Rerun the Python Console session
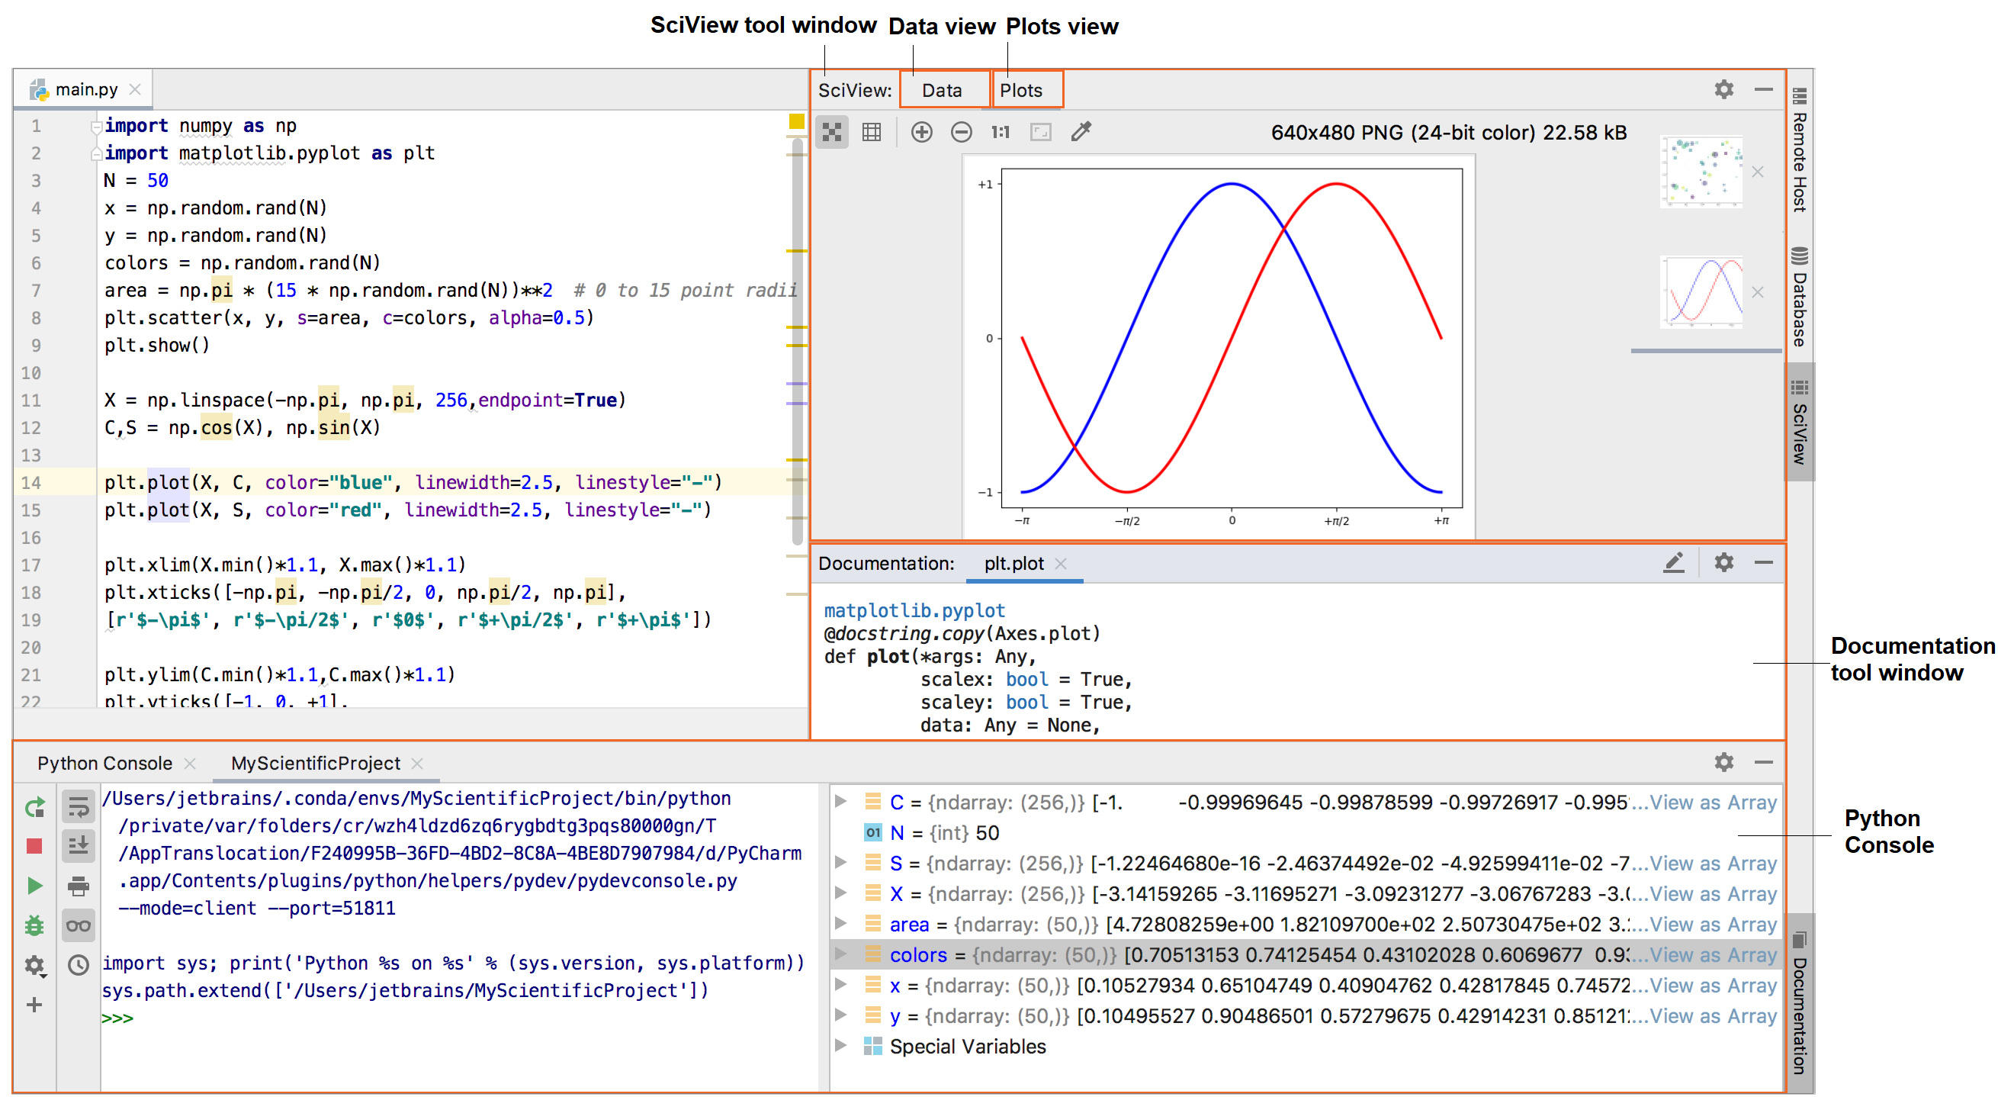Screen dimensions: 1998x1097 point(34,807)
